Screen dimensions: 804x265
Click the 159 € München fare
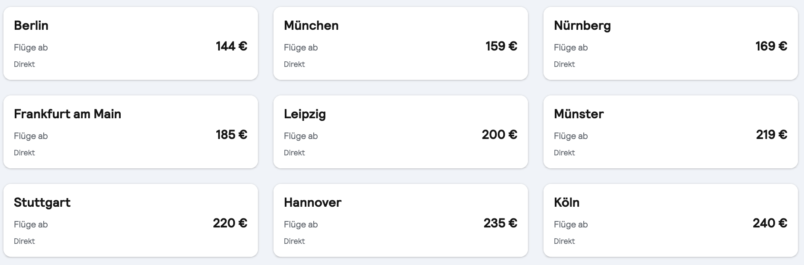[501, 46]
